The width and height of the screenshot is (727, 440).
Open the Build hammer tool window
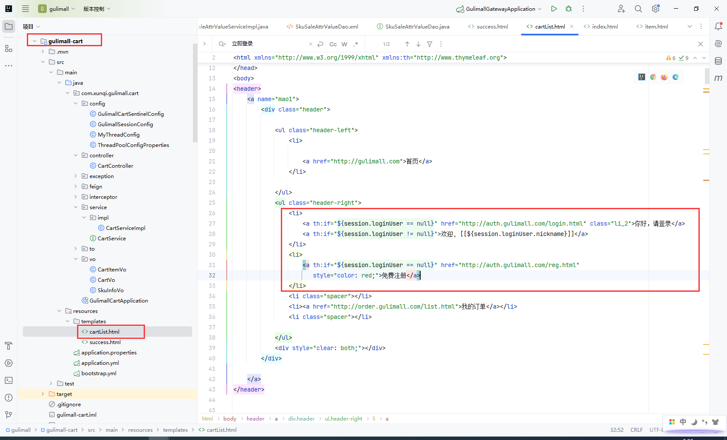point(9,346)
